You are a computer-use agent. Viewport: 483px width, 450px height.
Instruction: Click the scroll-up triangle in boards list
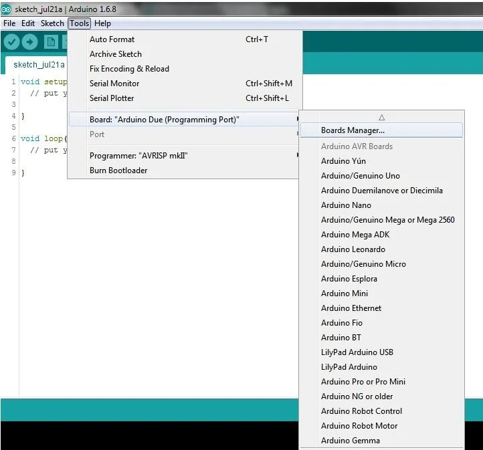point(382,117)
